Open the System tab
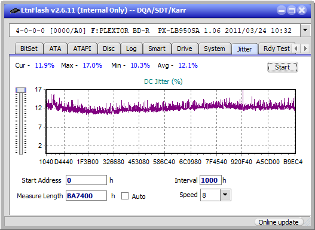Image resolution: width=315 pixels, height=230 pixels. pyautogui.click(x=215, y=49)
